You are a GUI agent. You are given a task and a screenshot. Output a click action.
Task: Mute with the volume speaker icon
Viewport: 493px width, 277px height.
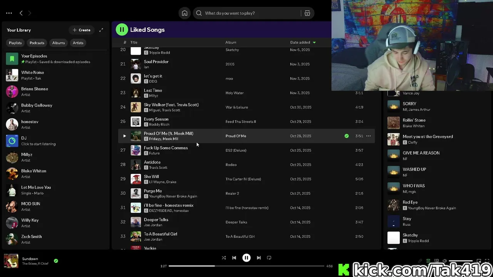[444, 261]
